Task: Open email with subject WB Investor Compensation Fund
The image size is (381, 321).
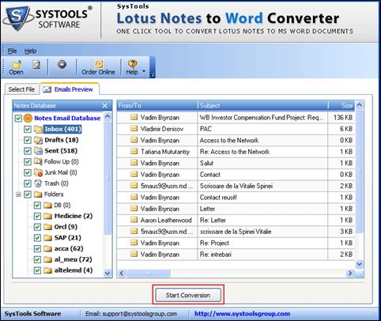Action: [x=262, y=118]
